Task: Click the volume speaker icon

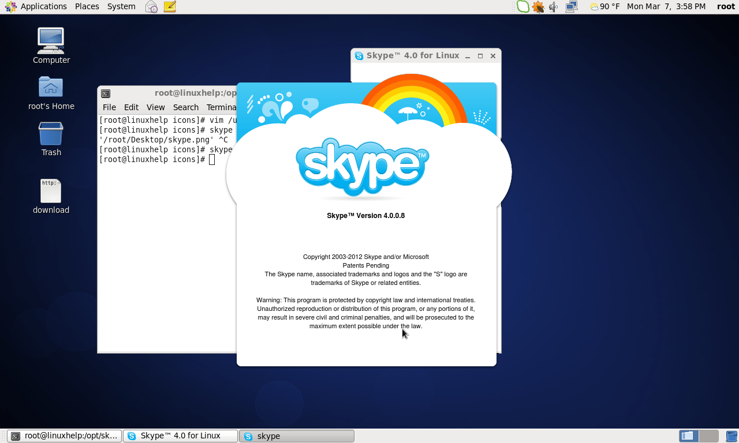Action: 554,7
